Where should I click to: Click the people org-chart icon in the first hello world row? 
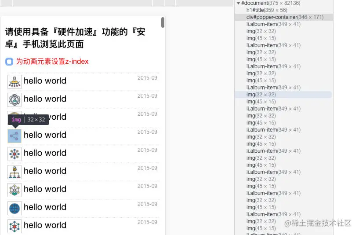coord(15,82)
